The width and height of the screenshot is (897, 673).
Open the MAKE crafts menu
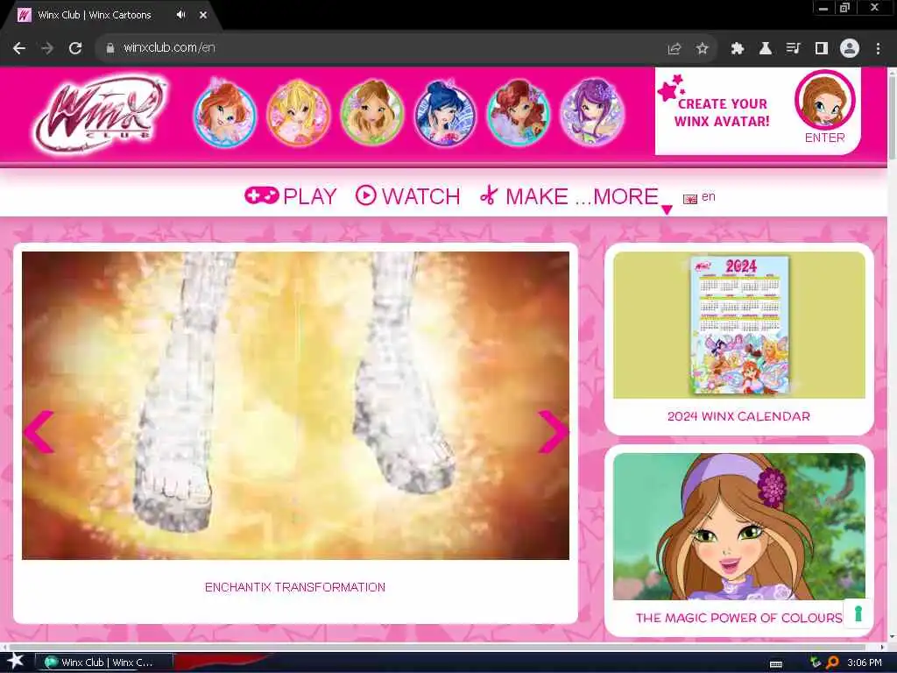tap(524, 196)
